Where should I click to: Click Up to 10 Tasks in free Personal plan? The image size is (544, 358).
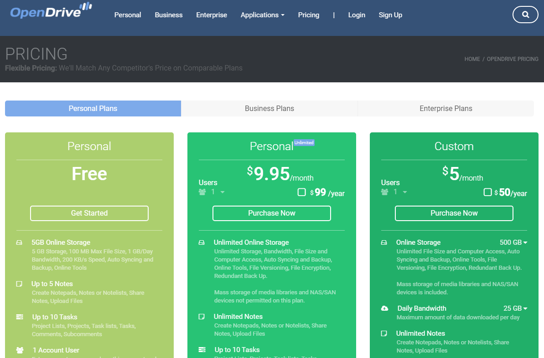(x=55, y=317)
